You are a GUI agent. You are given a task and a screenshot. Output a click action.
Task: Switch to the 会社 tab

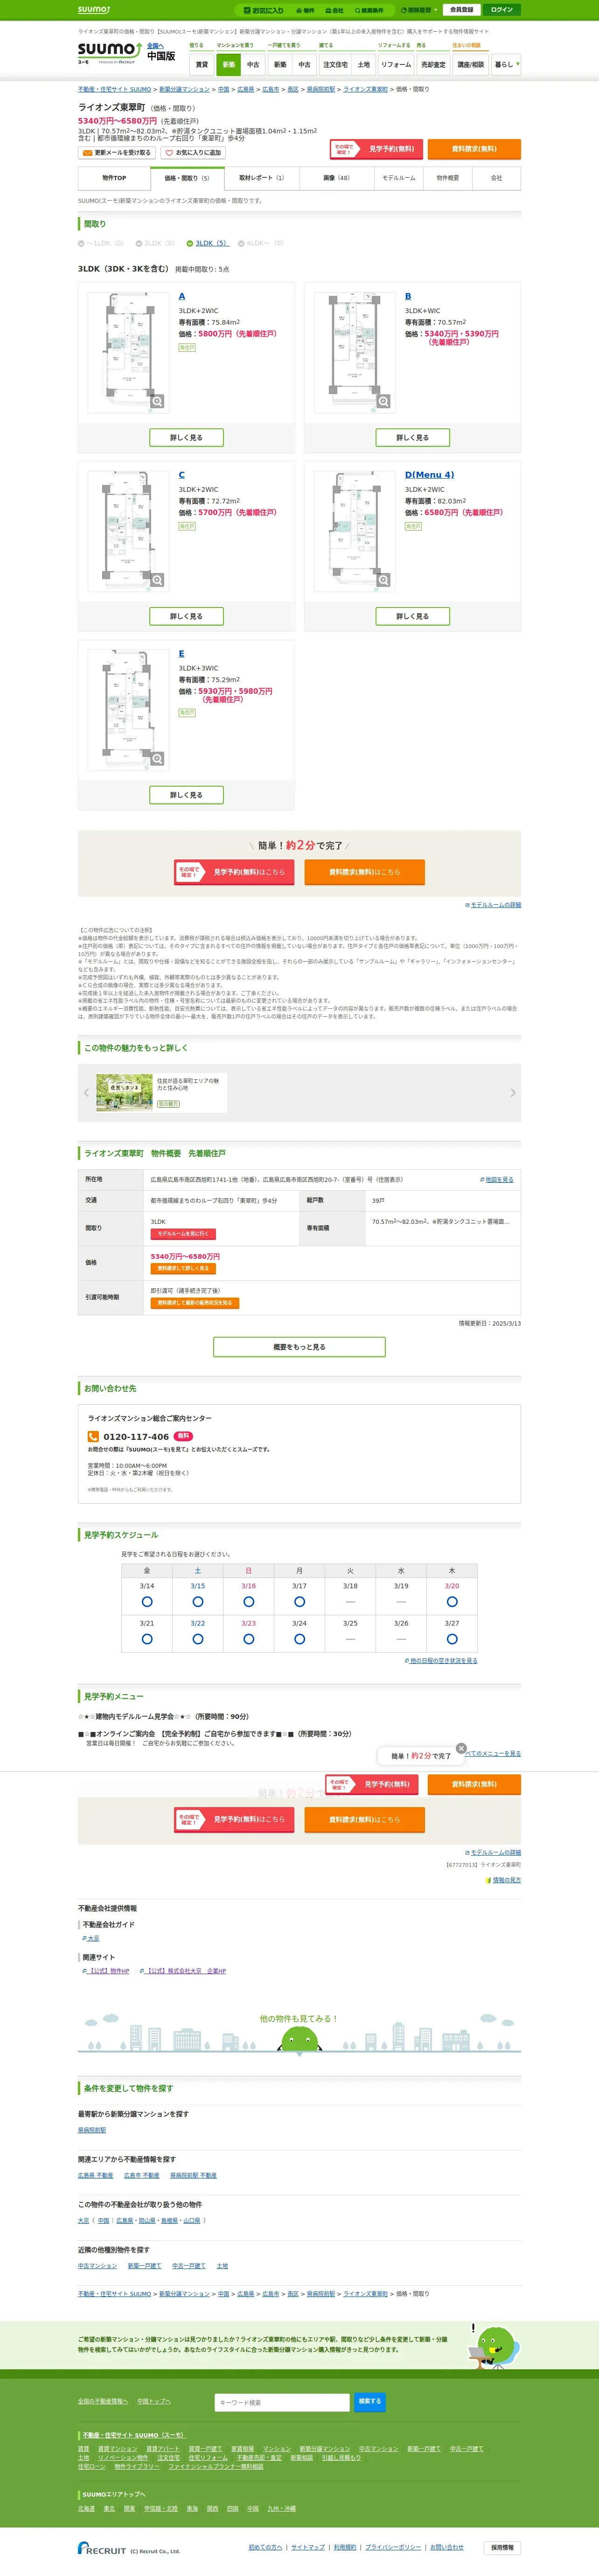[x=496, y=178]
